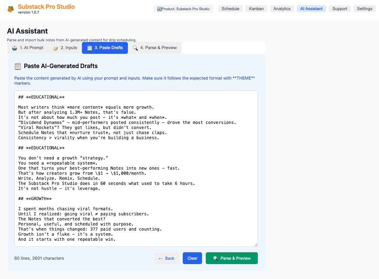Click the robot icon on AI Prompt tab
379x279 pixels.
15,48
